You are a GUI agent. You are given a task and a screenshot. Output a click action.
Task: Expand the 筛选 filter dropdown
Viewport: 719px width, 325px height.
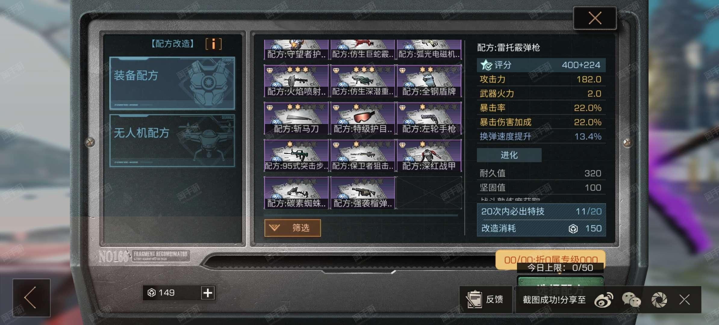292,228
